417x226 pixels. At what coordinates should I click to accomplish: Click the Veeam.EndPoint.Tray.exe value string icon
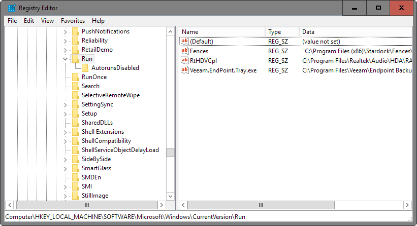pos(184,70)
